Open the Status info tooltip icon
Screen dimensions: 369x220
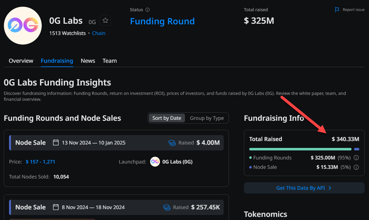coord(148,10)
